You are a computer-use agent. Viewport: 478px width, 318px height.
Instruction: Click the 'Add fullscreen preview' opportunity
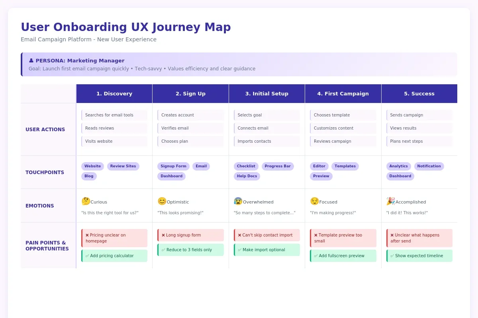click(343, 256)
